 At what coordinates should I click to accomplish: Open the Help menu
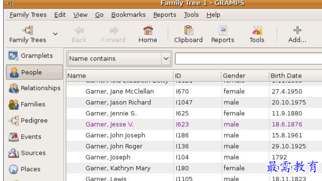[213, 15]
